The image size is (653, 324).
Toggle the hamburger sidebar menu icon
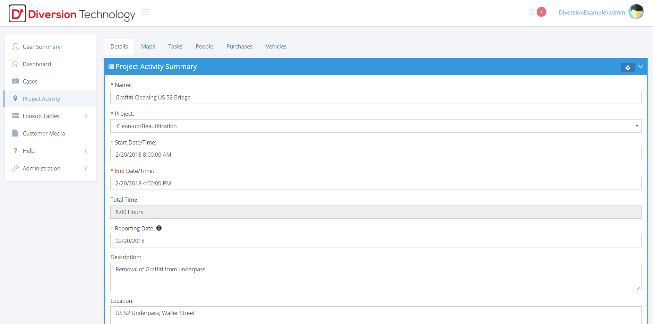coord(145,12)
